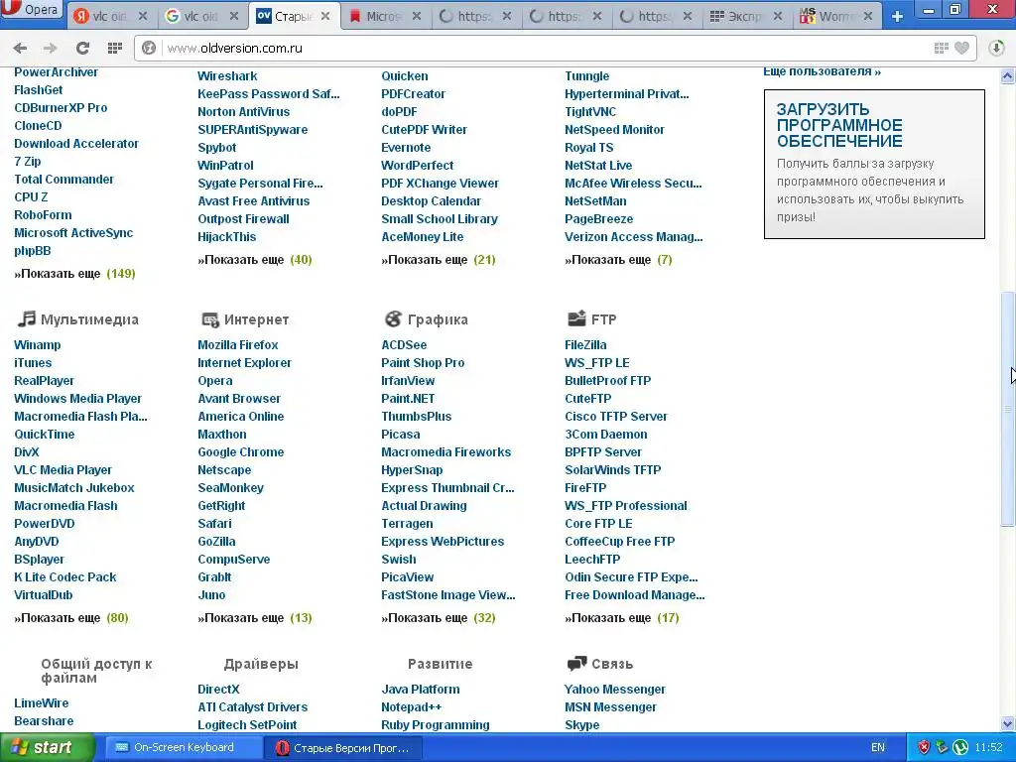Open the IrfanView link
Screen dimensions: 1016x762
point(408,381)
